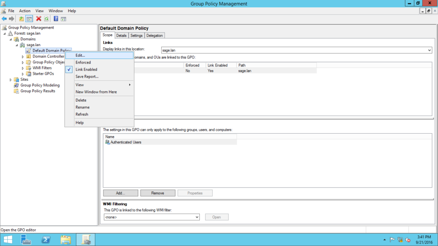Show hidden tray icons arrow
The height and width of the screenshot is (246, 438).
point(385,240)
